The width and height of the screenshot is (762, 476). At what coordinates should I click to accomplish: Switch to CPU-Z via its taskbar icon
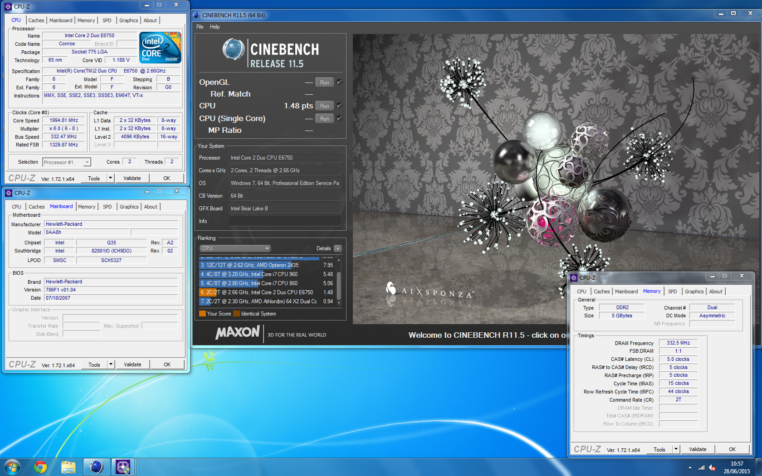(123, 466)
